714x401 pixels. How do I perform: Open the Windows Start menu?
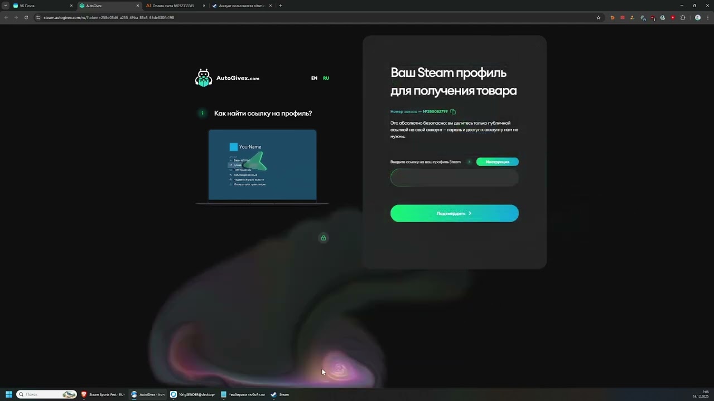[x=9, y=394]
